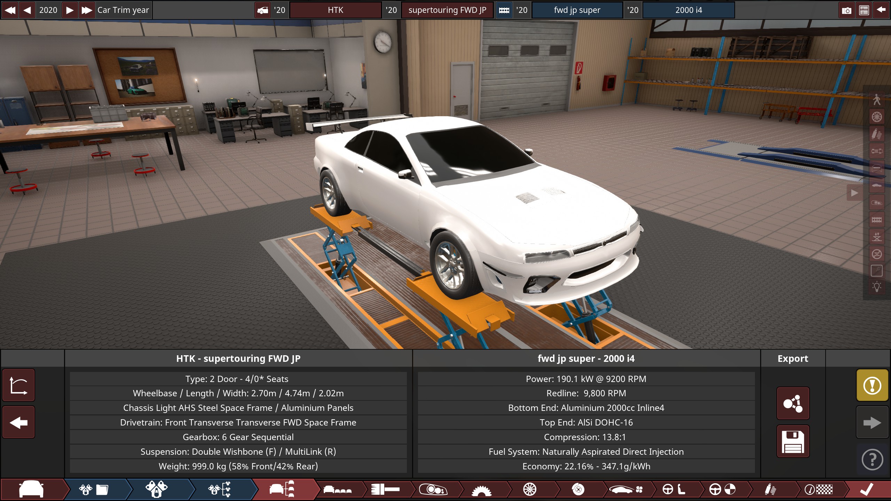This screenshot has width=891, height=501.
Task: Save the car with the floppy disk icon
Action: [x=793, y=441]
